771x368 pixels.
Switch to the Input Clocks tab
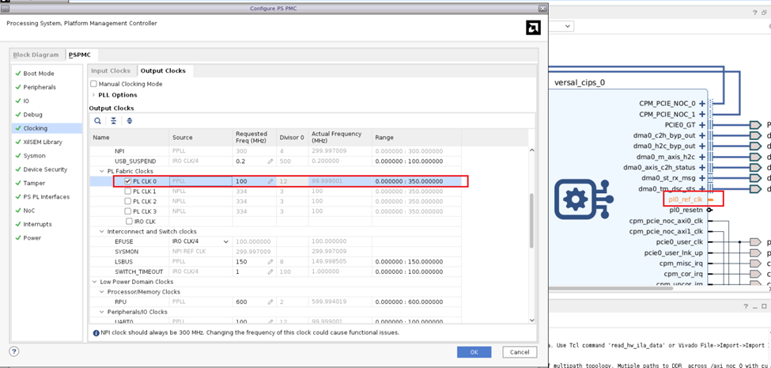pos(111,71)
